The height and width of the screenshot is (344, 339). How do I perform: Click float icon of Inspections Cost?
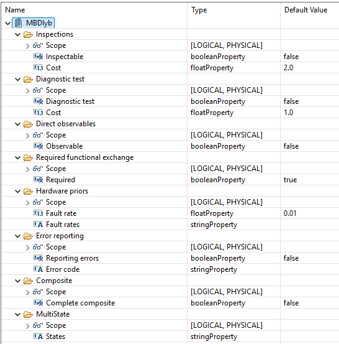click(38, 68)
